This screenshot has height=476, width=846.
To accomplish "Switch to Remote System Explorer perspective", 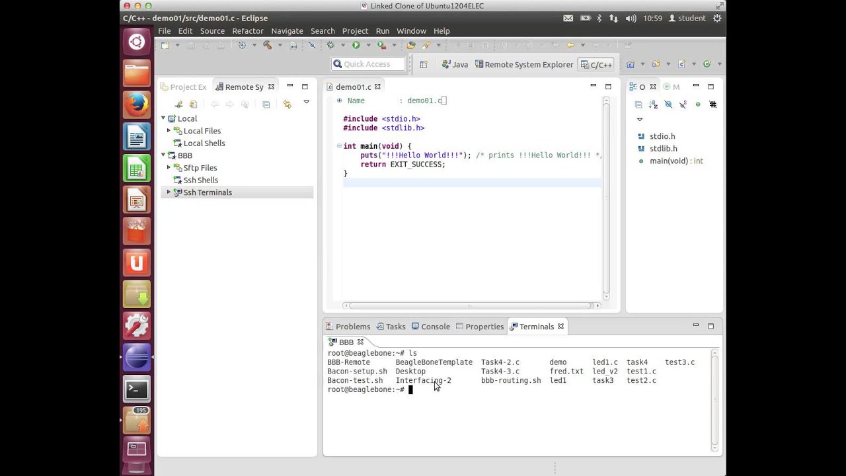I will pyautogui.click(x=523, y=64).
